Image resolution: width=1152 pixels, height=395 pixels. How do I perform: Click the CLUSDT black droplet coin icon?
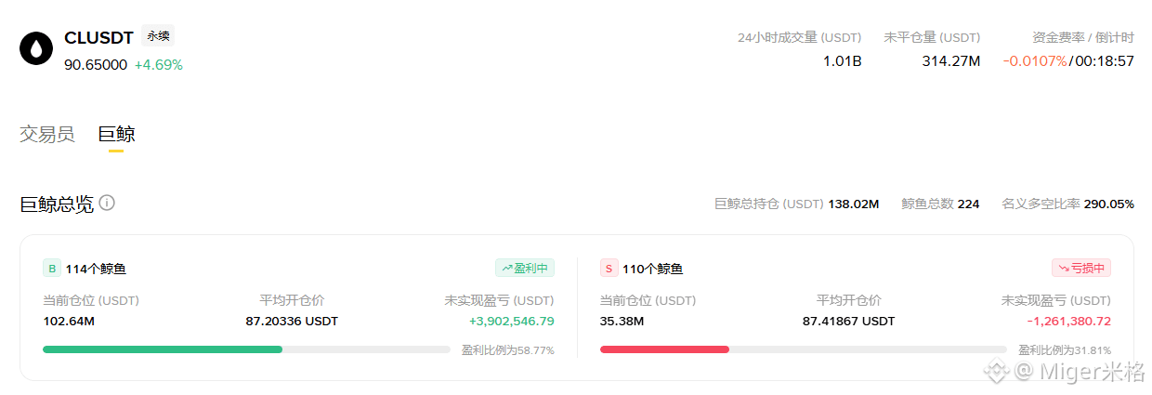(36, 49)
